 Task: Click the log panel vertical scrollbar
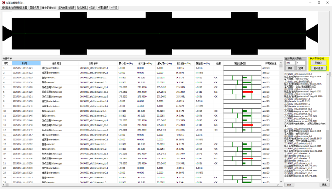pyautogui.click(x=328, y=124)
